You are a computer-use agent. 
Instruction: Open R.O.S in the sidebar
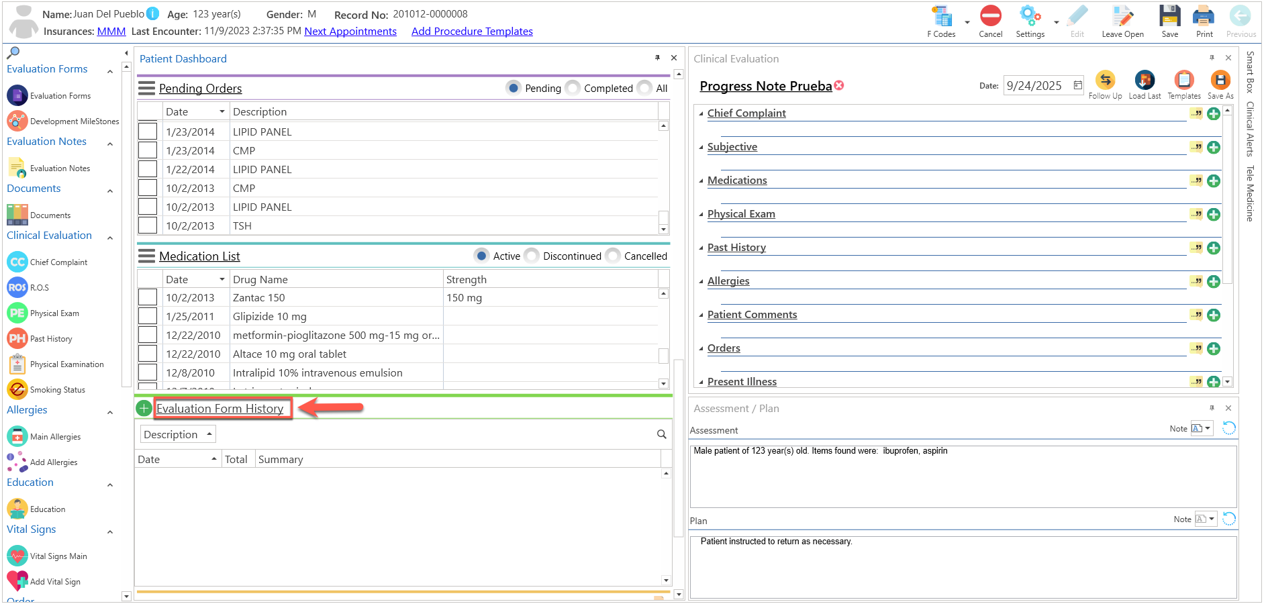(x=28, y=288)
